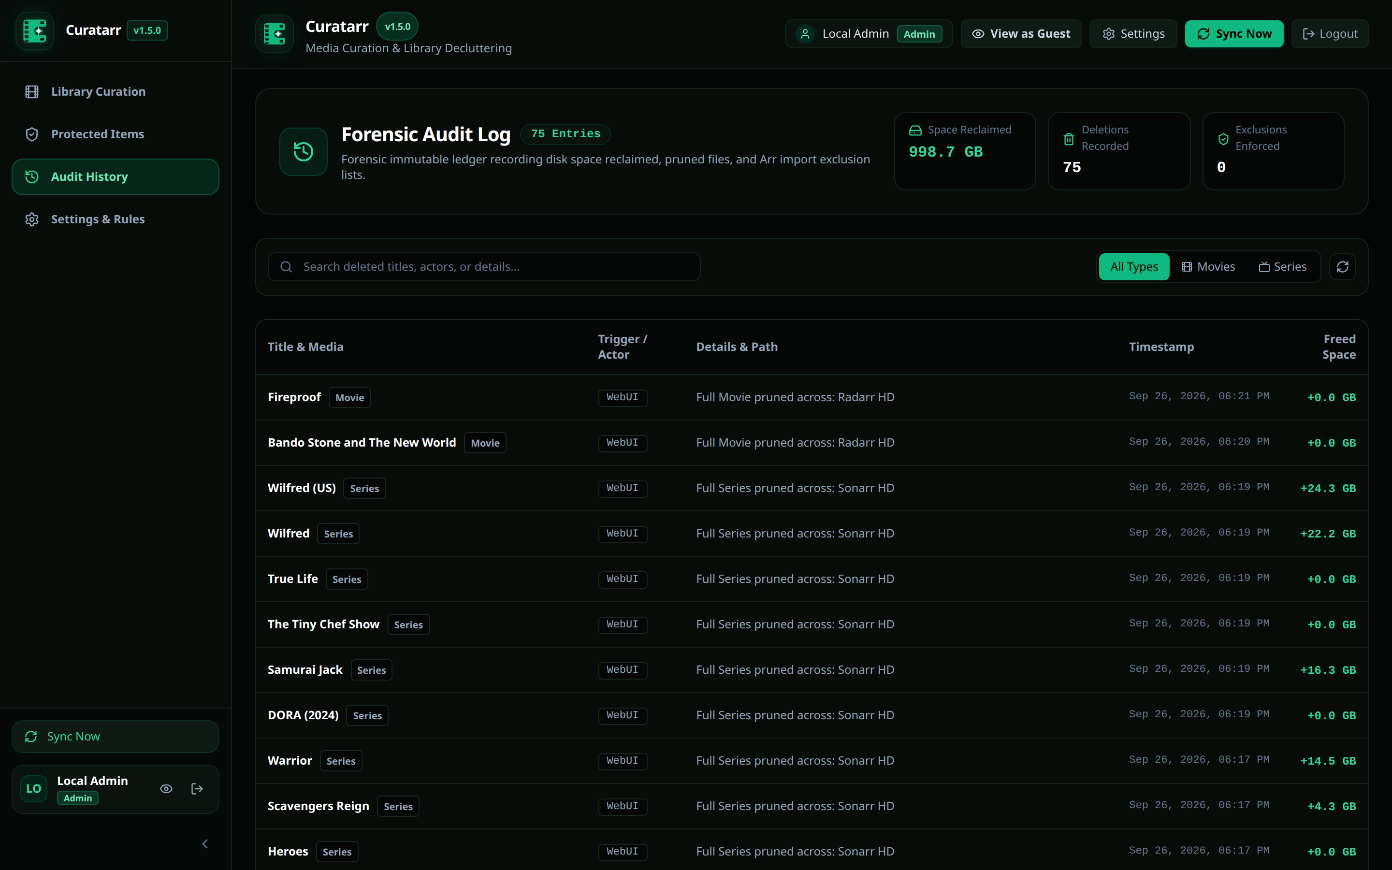Click the Local Admin user icon in header
Image resolution: width=1392 pixels, height=870 pixels.
click(805, 34)
